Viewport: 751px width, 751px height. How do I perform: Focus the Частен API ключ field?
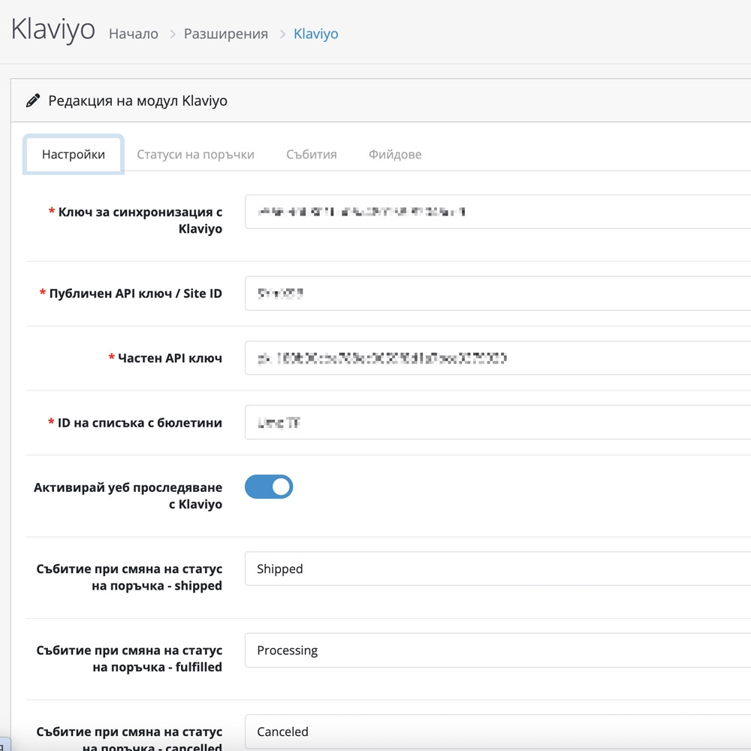point(498,357)
